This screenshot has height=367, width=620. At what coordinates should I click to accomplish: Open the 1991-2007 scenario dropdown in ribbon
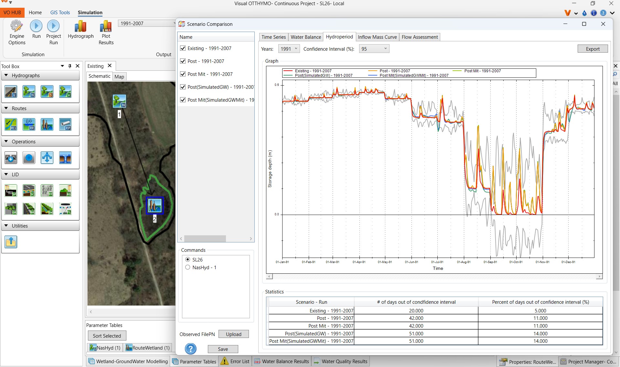point(147,23)
